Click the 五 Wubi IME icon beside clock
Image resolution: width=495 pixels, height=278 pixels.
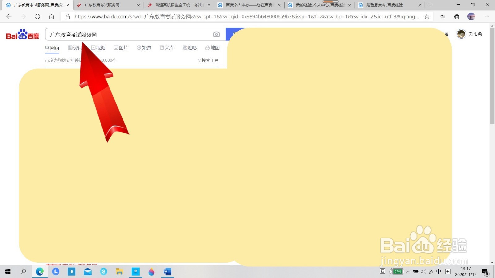click(448, 272)
